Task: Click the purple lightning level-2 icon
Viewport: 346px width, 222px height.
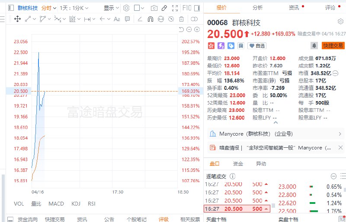Action: [221, 46]
